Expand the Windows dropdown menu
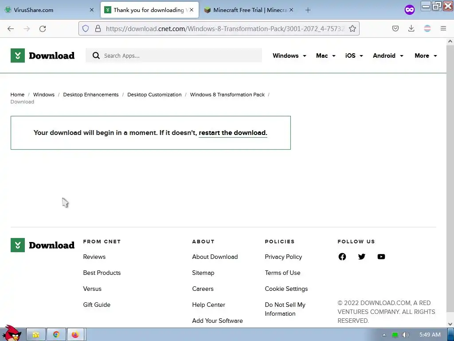 (x=289, y=56)
